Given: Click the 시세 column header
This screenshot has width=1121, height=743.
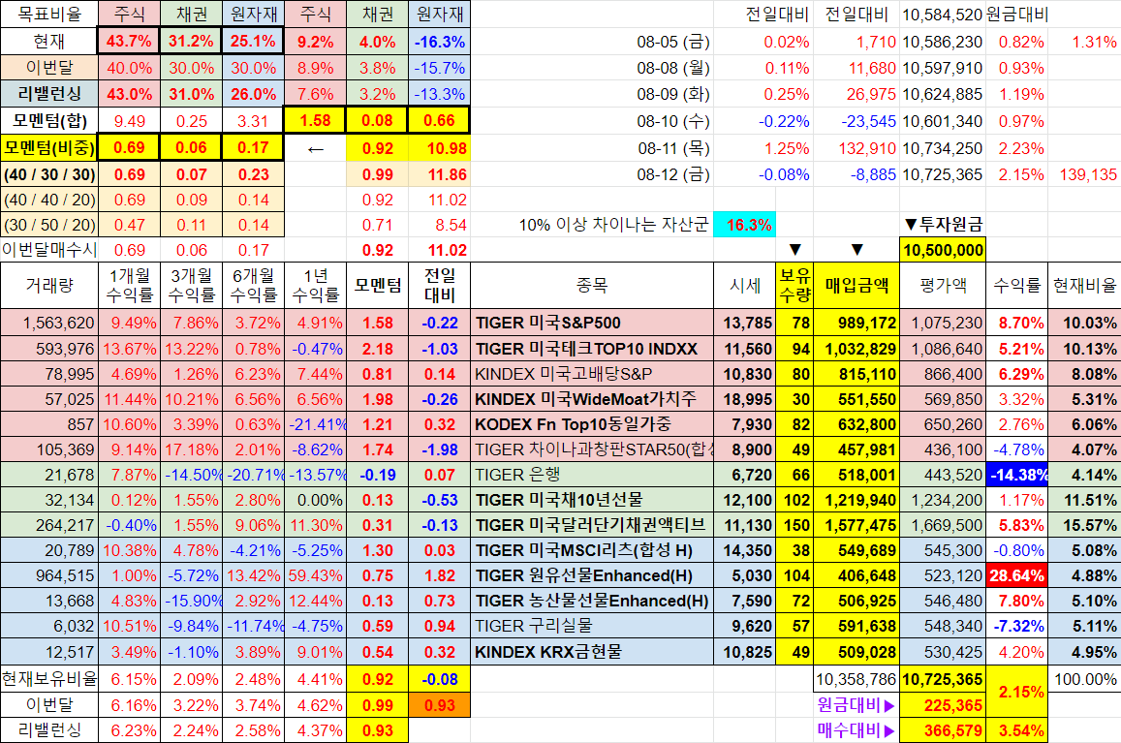Looking at the screenshot, I should point(744,285).
